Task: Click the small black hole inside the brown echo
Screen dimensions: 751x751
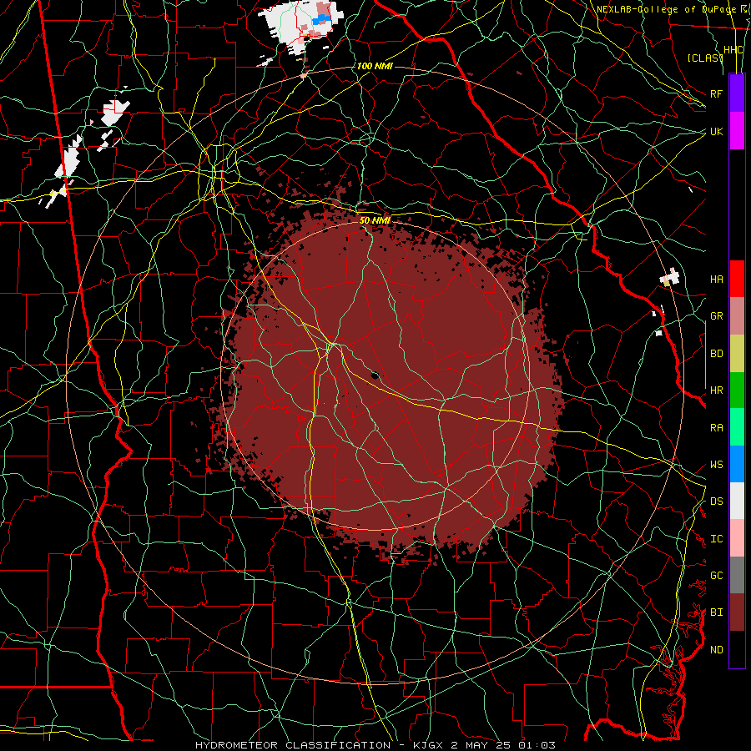Action: pos(375,375)
